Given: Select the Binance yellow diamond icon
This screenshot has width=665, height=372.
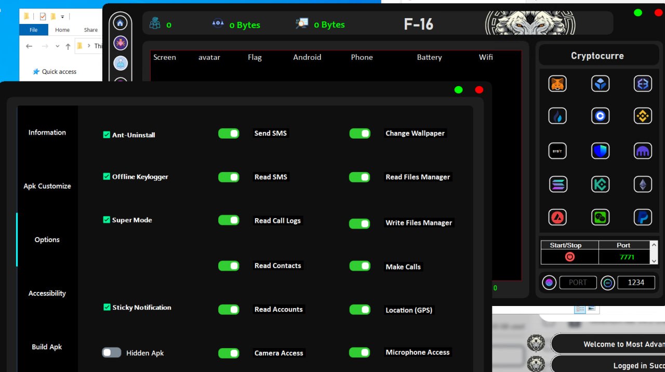Looking at the screenshot, I should click(643, 116).
